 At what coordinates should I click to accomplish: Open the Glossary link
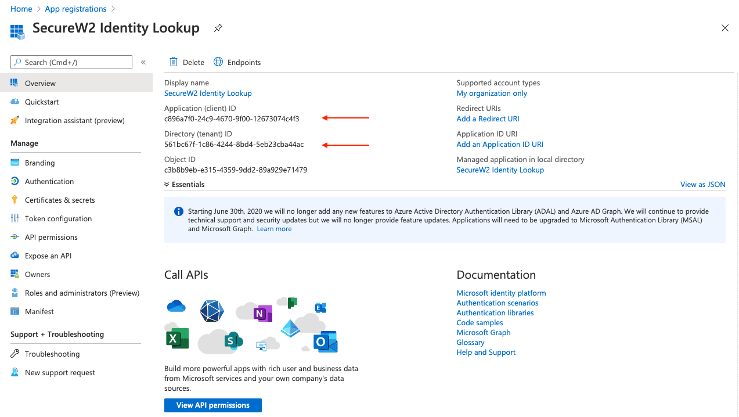tap(471, 342)
